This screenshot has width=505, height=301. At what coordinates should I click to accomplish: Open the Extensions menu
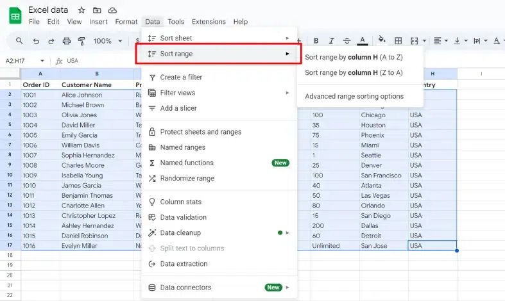click(209, 22)
